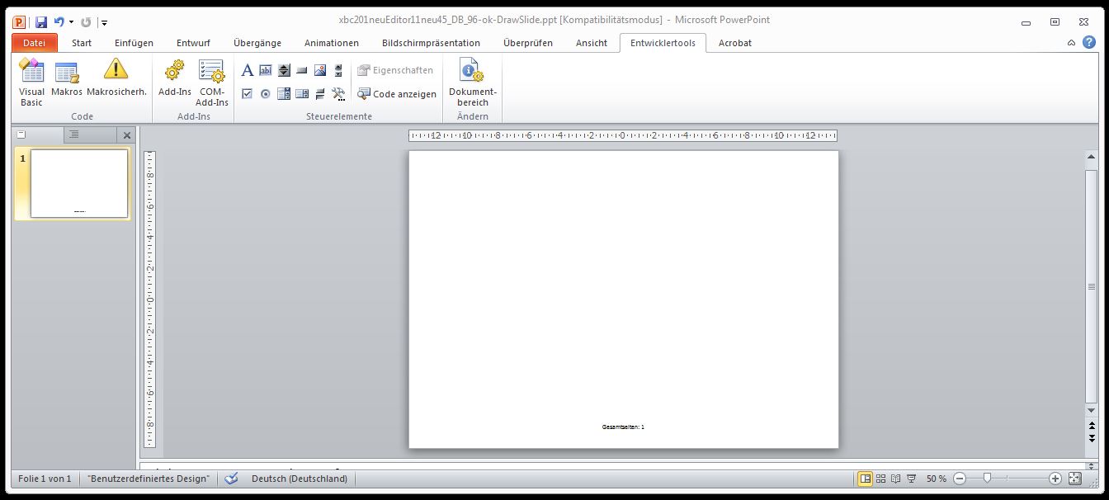Click the Code anzeigen button
This screenshot has height=500, width=1109.
pyautogui.click(x=397, y=94)
